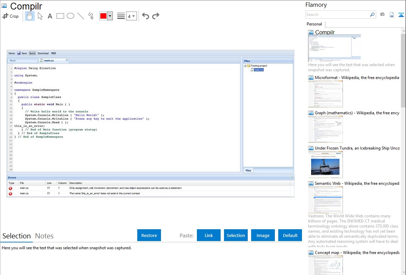Viewport: 406px width, 275px height.
Task: Pick the rectangle shape tool
Action: (x=60, y=16)
